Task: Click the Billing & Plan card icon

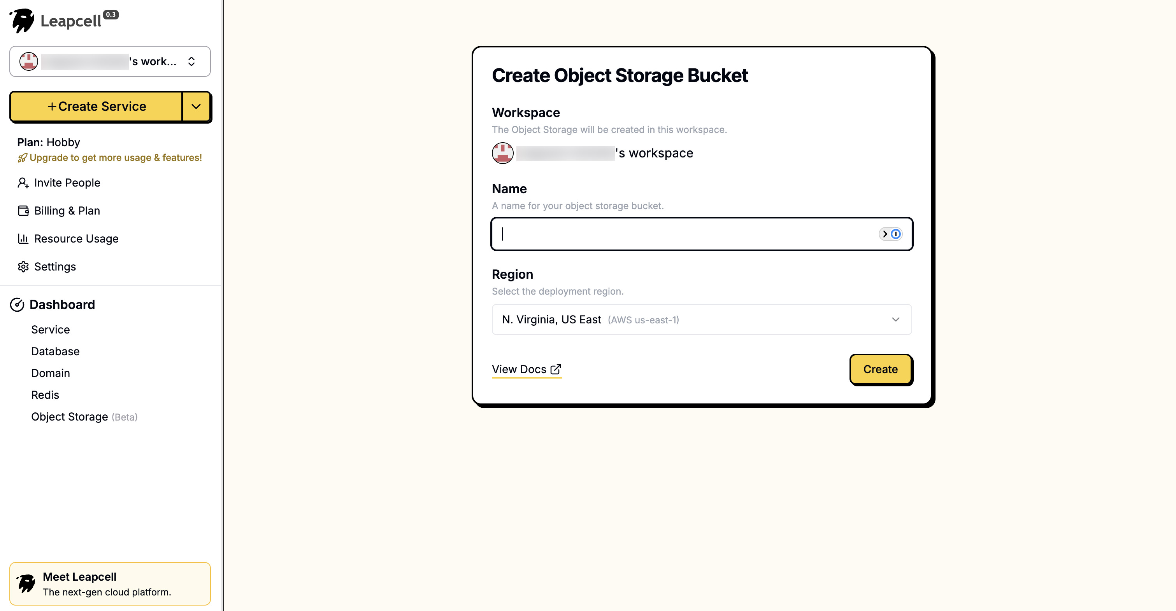Action: [23, 210]
